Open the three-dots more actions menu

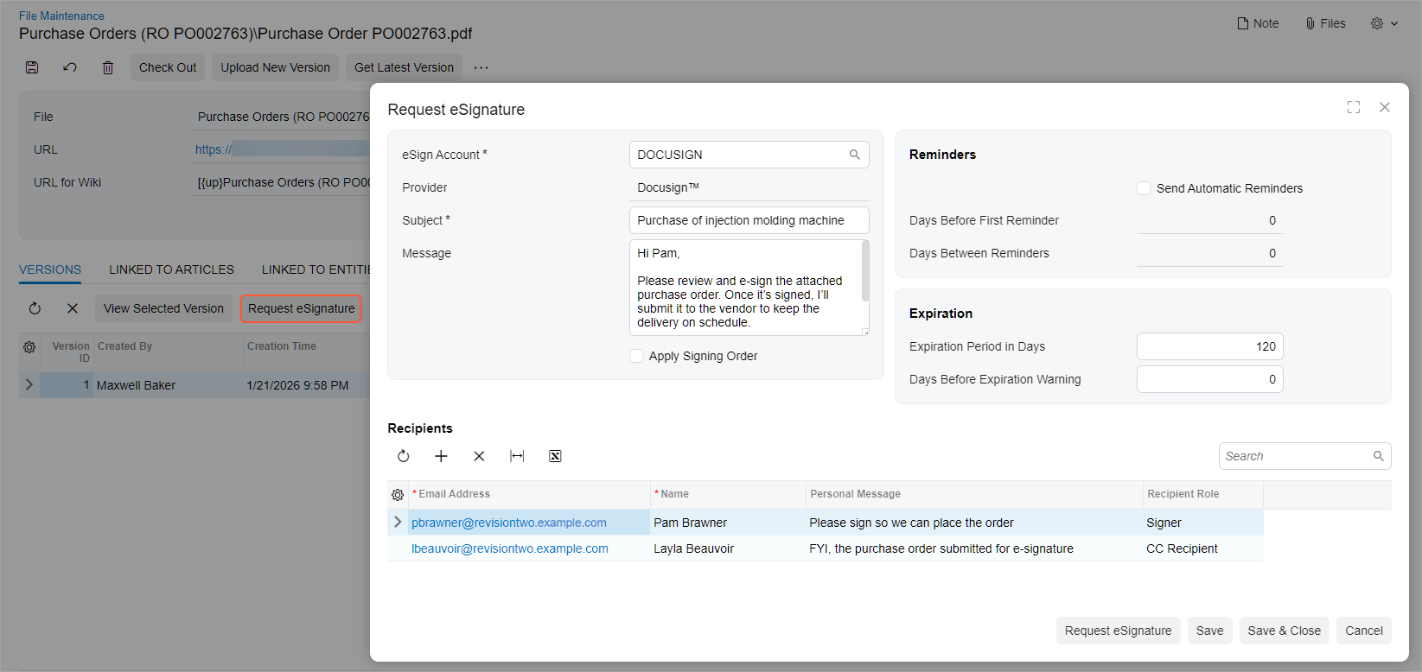[481, 67]
